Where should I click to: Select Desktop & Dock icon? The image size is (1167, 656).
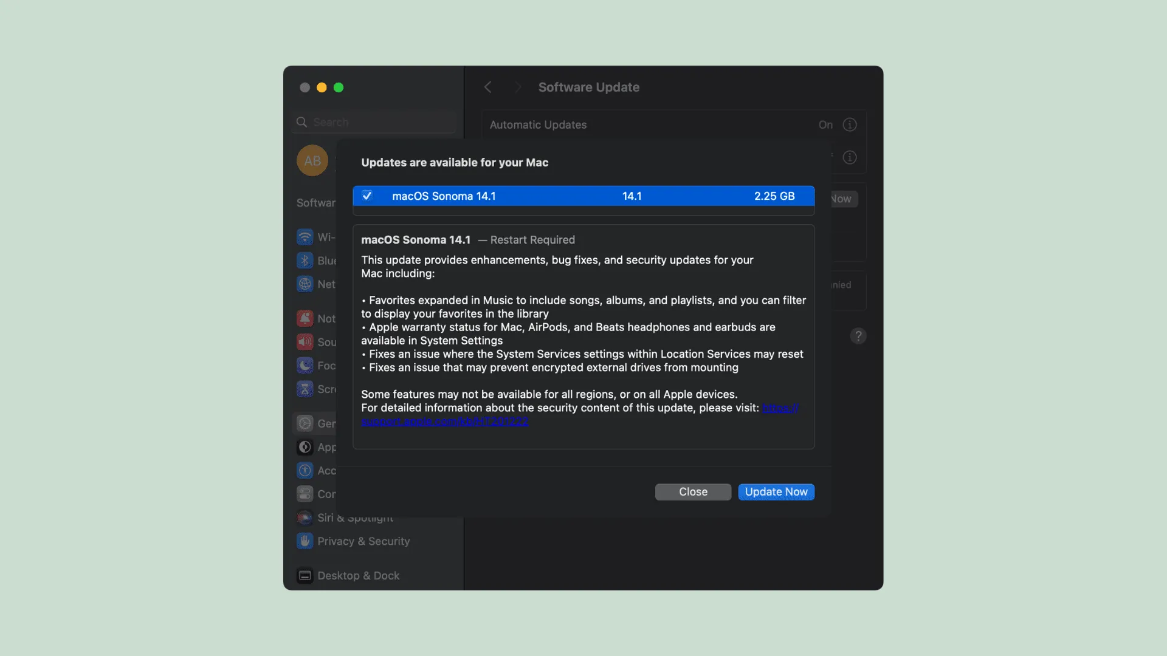[x=305, y=575]
